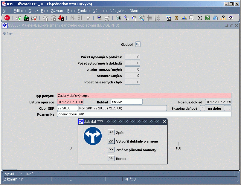Open the Nápověda menu
Viewport: 241px width, 185px height.
point(118,11)
